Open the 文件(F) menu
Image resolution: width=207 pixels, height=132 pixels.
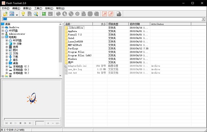(x=6, y=8)
